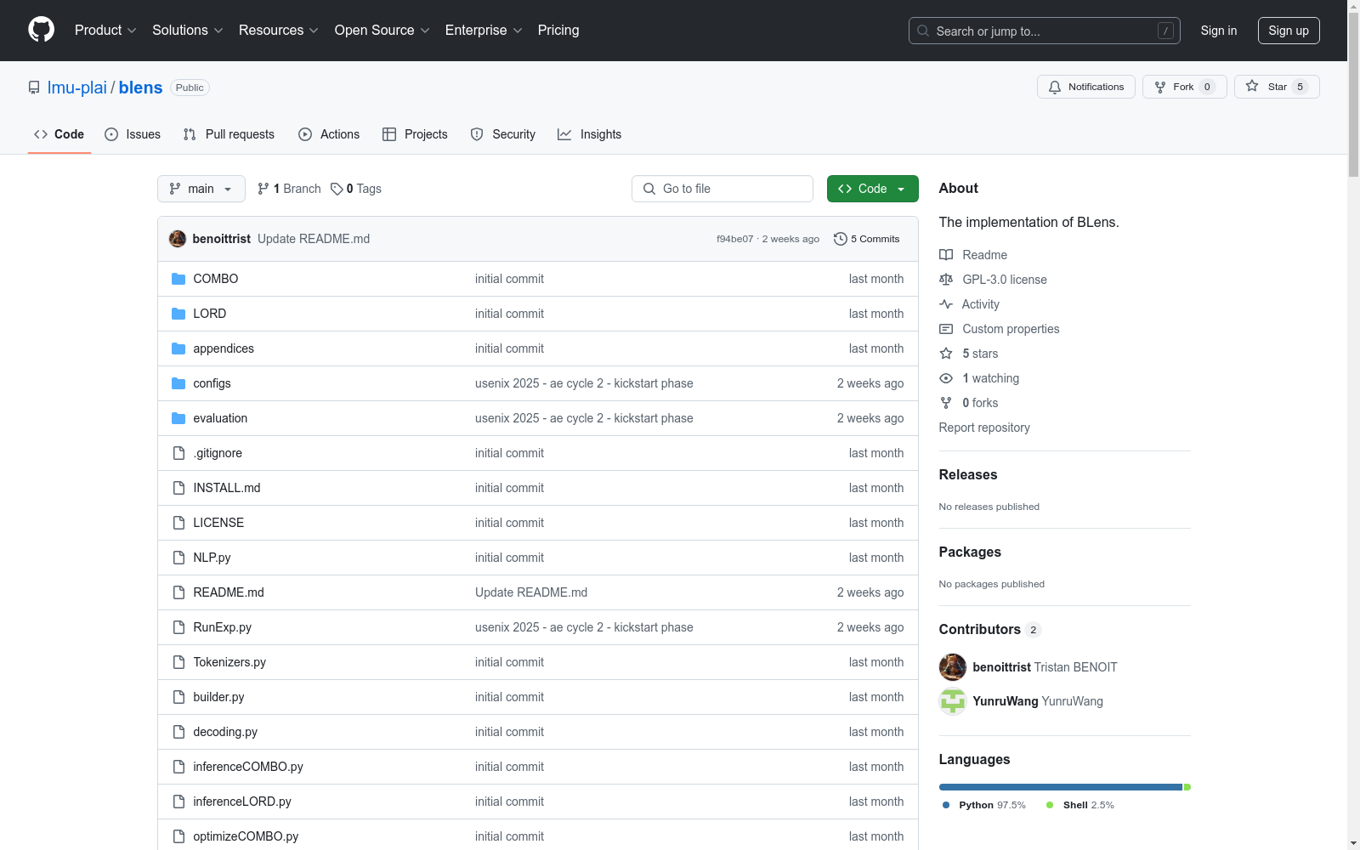Click the appendices folder icon
Screen dimensions: 1360x850
click(178, 348)
